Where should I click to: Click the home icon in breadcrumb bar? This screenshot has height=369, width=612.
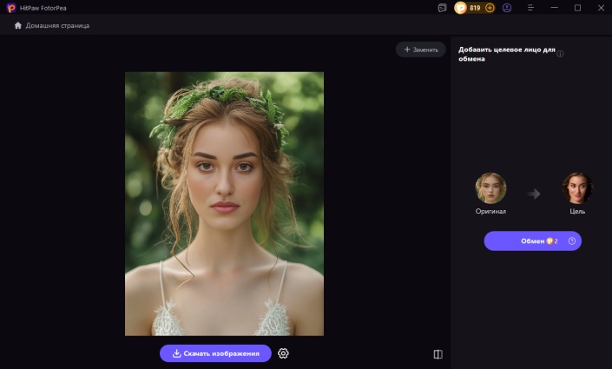[18, 25]
